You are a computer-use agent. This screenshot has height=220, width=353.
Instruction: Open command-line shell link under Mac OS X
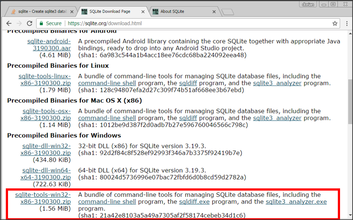[x=107, y=118]
